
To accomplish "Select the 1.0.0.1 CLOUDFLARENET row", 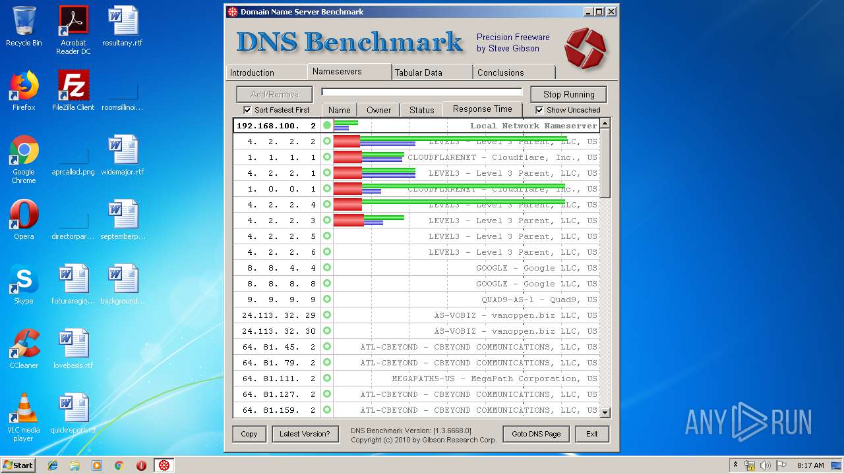I will click(417, 189).
